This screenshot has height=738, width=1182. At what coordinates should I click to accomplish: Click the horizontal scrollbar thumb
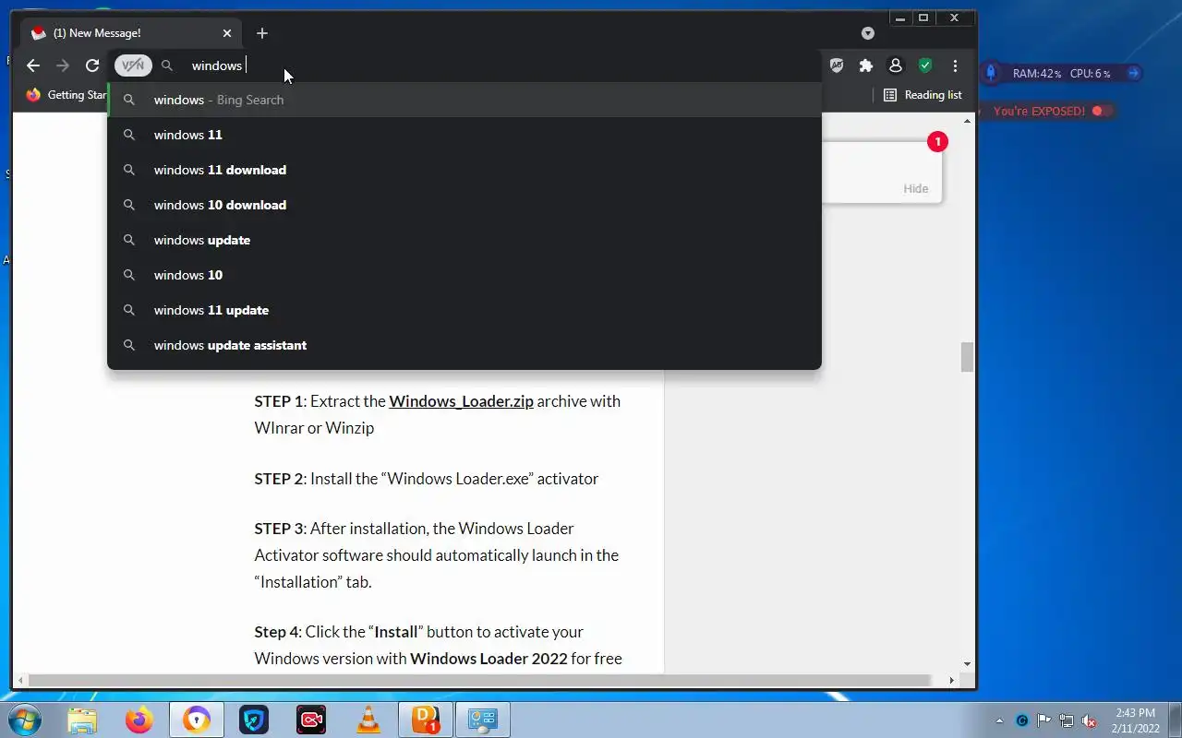tap(480, 681)
